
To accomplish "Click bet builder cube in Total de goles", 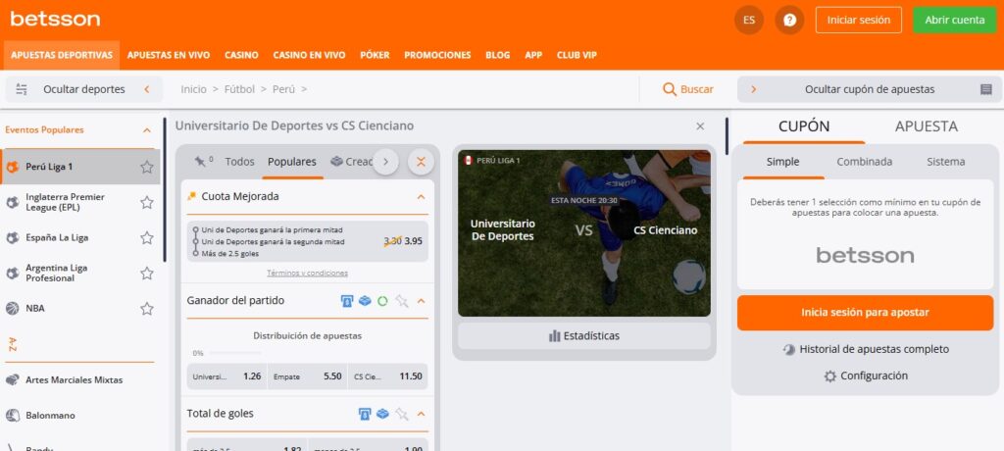I will tap(382, 413).
